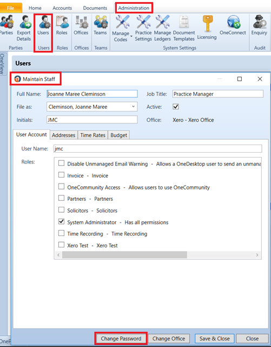Viewport: 271px width, 347px height.
Task: Switch to the Addresses tab
Action: (x=64, y=135)
